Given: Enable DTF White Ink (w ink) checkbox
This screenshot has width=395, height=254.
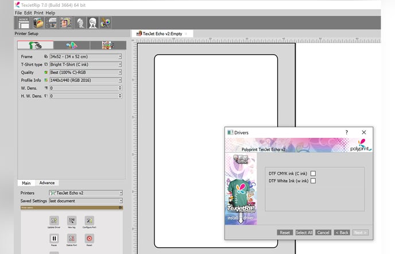Looking at the screenshot, I should point(313,181).
